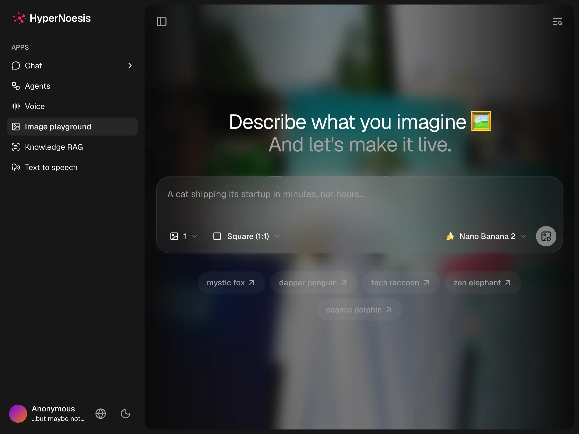Toggle the sidebar panel
This screenshot has width=579, height=434.
162,21
